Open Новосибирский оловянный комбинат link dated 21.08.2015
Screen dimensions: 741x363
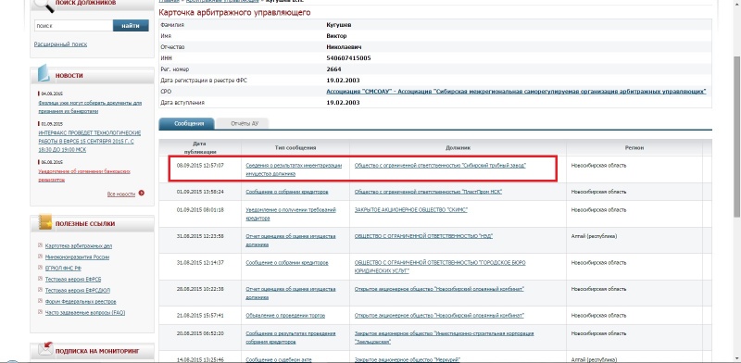(x=439, y=315)
